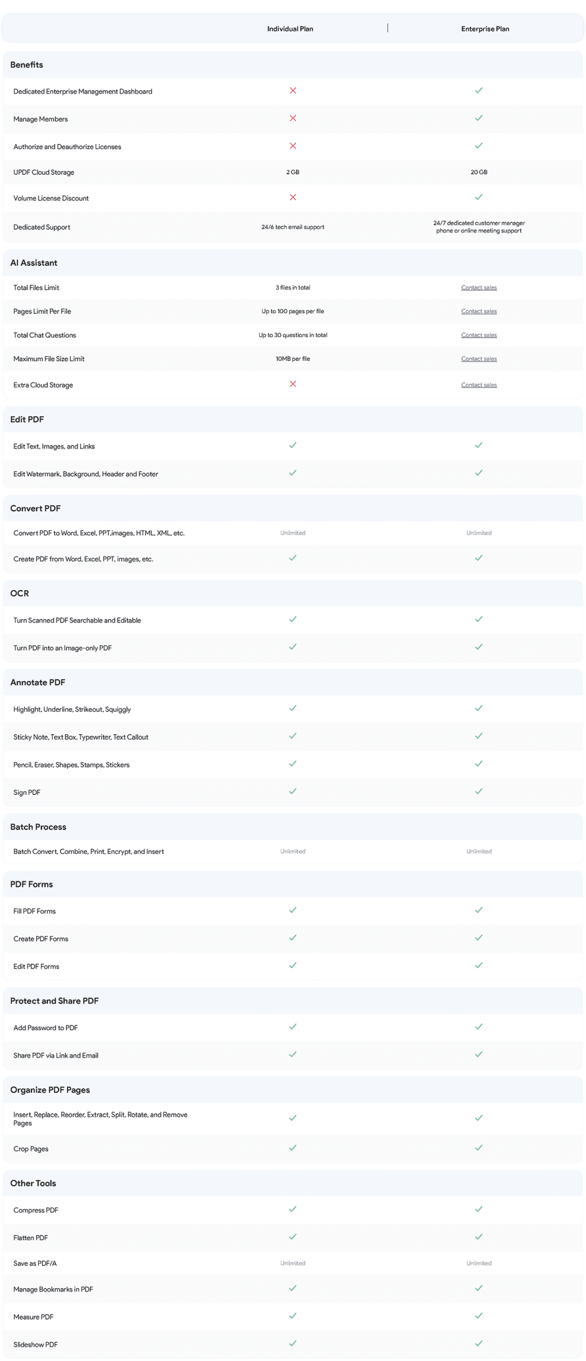Click Individual Plan red X for Extra Cloud Storage
The width and height of the screenshot is (586, 1361).
(293, 384)
